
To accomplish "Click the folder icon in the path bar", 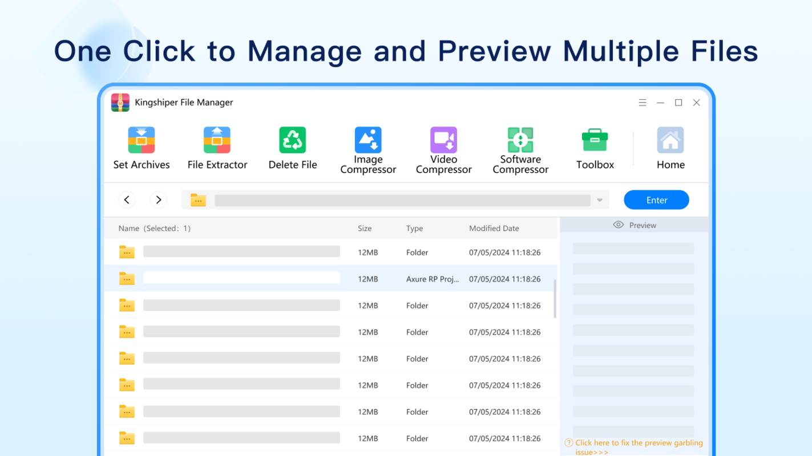I will [x=198, y=200].
